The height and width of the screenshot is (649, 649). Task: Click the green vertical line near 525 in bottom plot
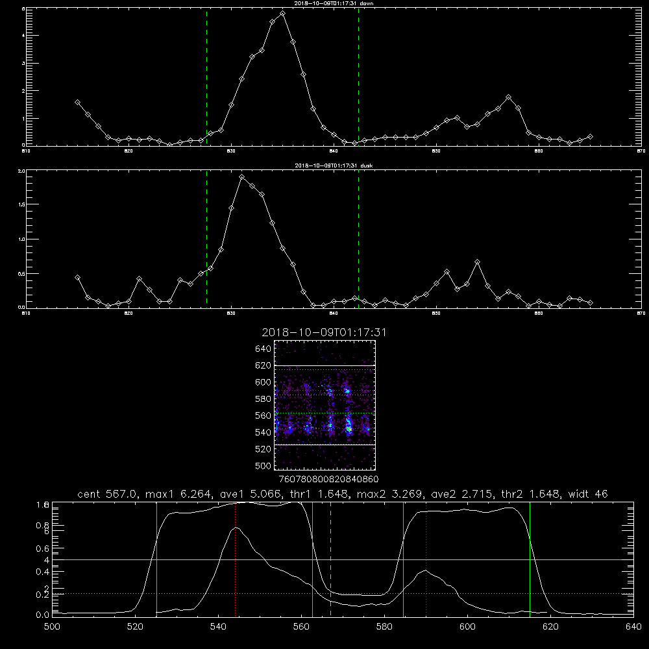[156, 559]
